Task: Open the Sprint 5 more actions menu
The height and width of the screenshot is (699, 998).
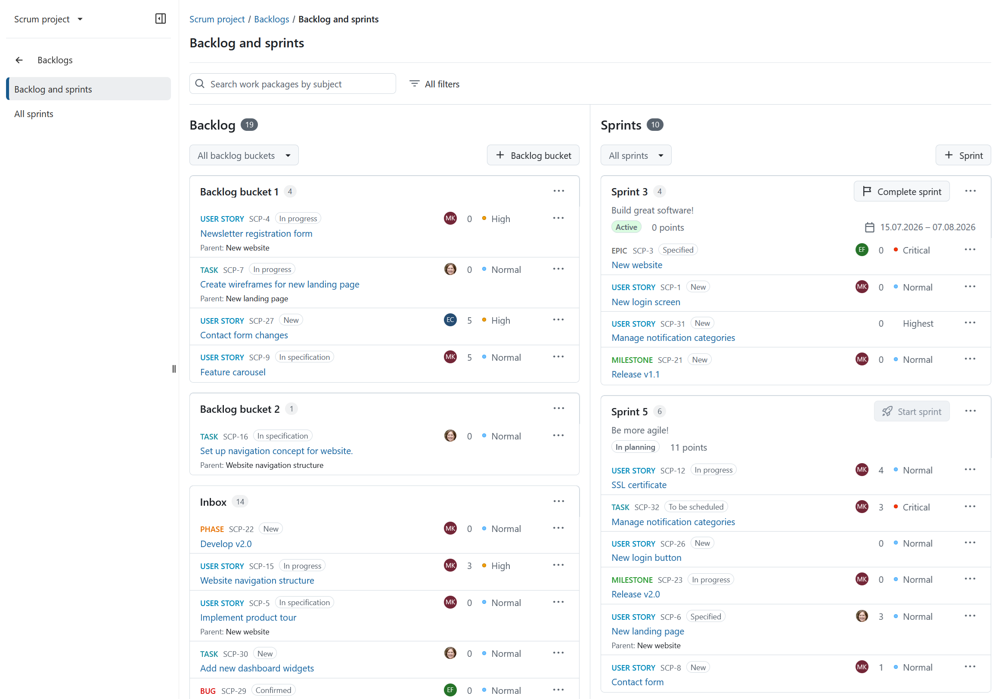Action: [x=970, y=411]
